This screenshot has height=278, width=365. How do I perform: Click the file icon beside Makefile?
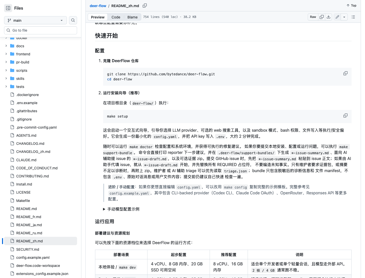[x=12, y=201]
